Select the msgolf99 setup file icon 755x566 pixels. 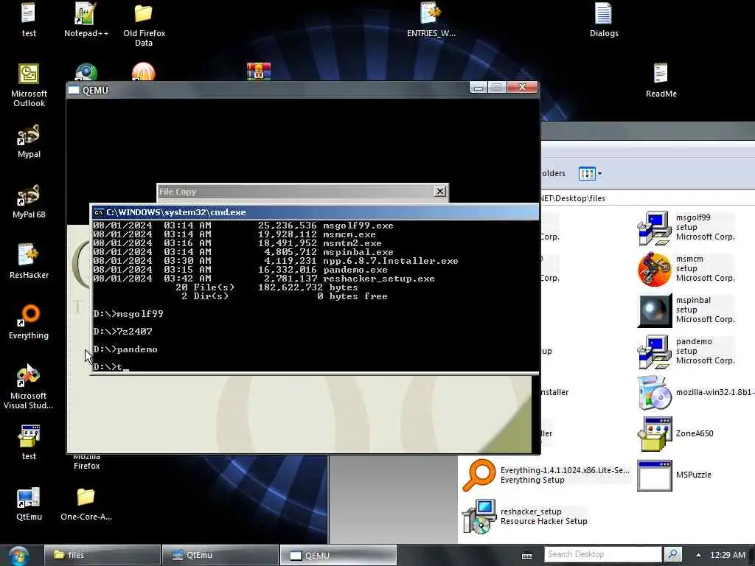(655, 228)
